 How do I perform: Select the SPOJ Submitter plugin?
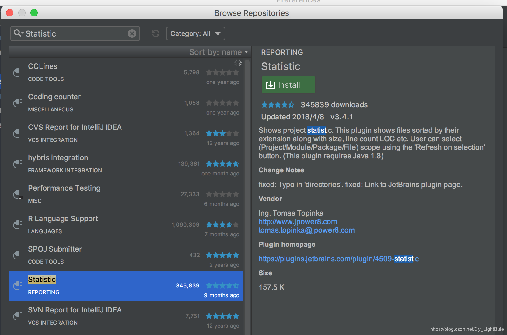[126, 255]
